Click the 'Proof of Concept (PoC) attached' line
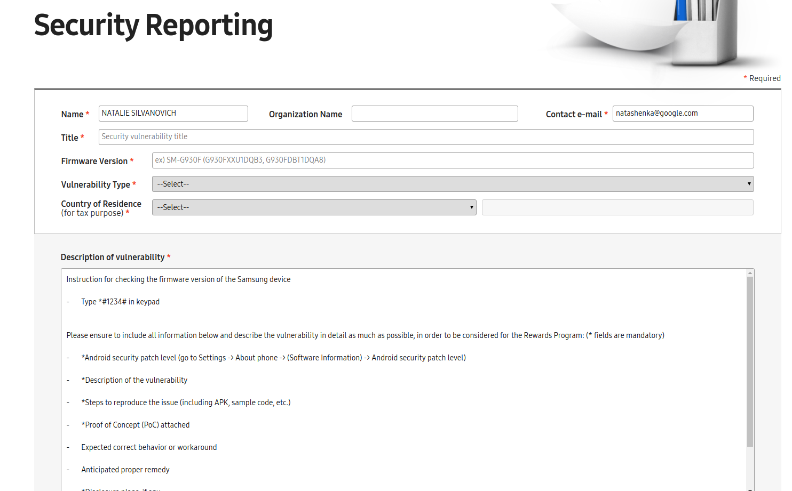This screenshot has height=491, width=792. [137, 425]
